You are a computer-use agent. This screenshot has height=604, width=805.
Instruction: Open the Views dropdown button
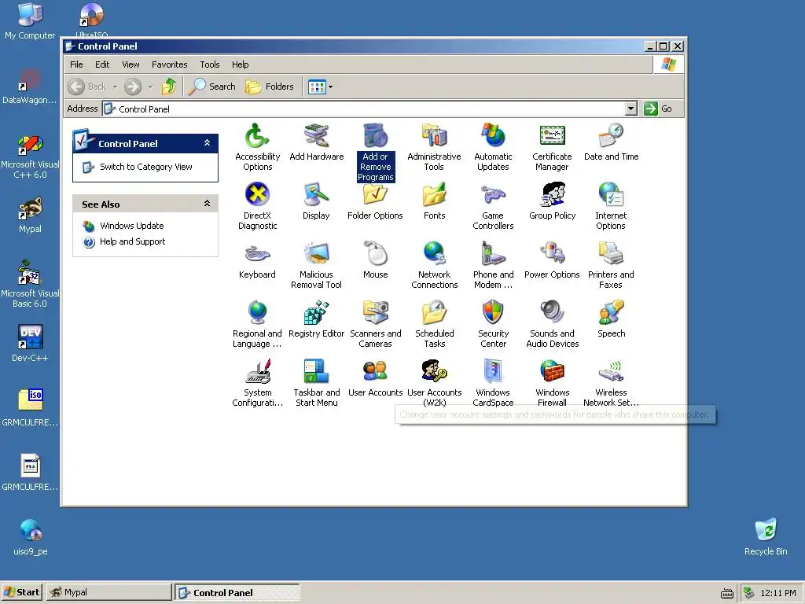click(x=321, y=87)
